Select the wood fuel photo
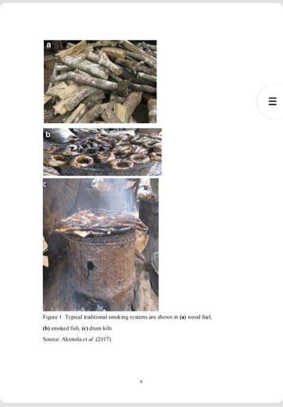The height and width of the screenshot is (407, 283). pos(100,81)
